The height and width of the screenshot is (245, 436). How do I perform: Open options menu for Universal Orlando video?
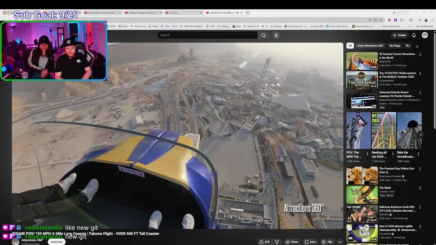(420, 93)
